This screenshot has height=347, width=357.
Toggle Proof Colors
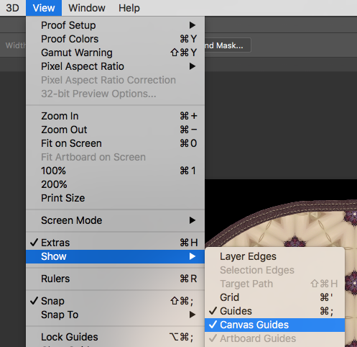click(115, 39)
